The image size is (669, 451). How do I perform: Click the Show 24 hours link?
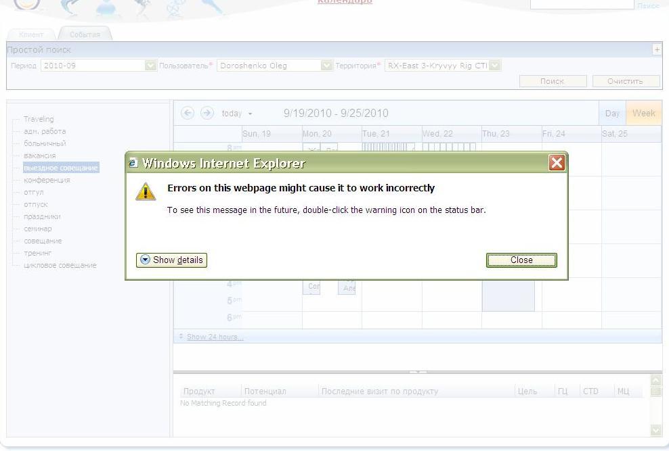215,337
